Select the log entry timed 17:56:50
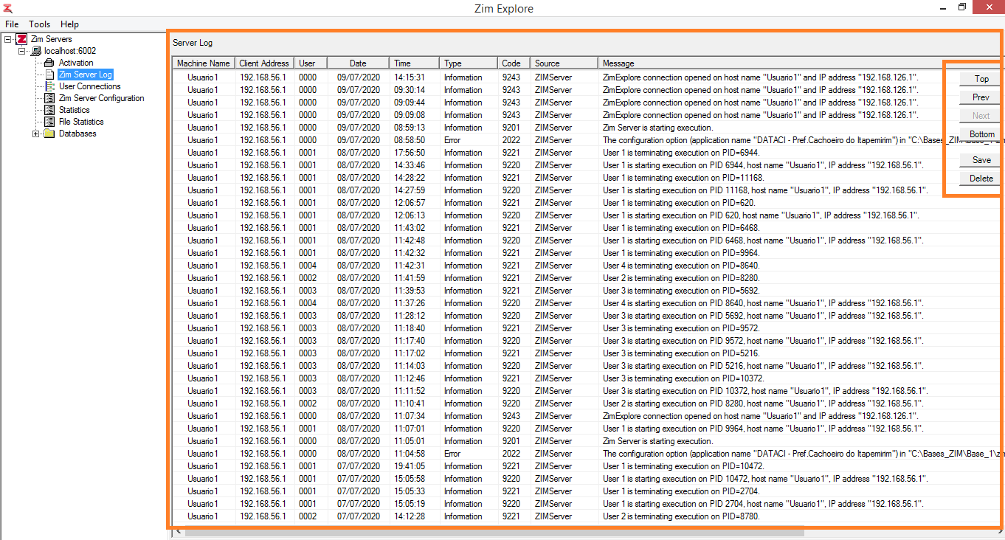 (587, 153)
